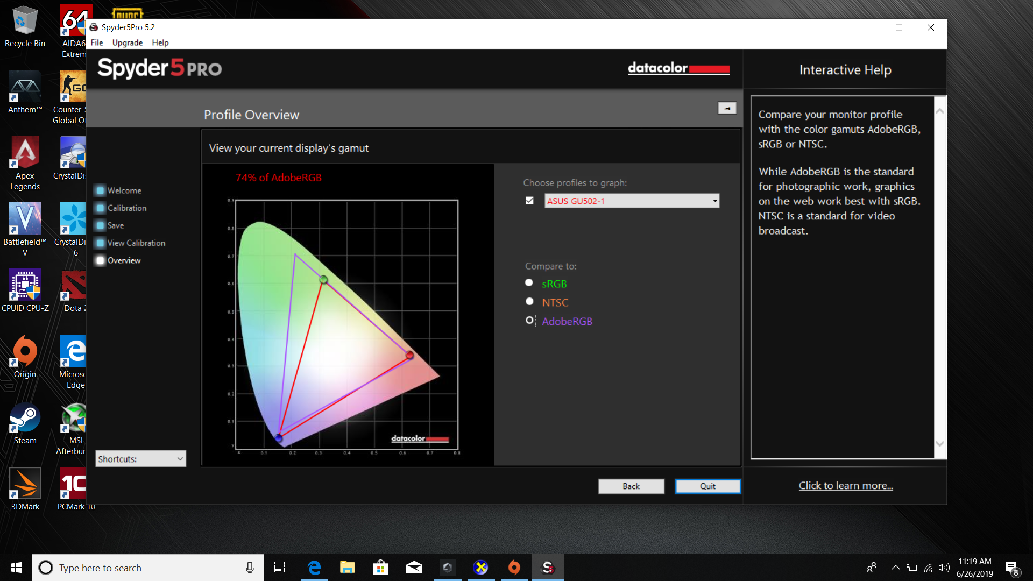This screenshot has width=1033, height=581.
Task: Expand the ASUS GU502-1 profile dropdown
Action: 632,201
